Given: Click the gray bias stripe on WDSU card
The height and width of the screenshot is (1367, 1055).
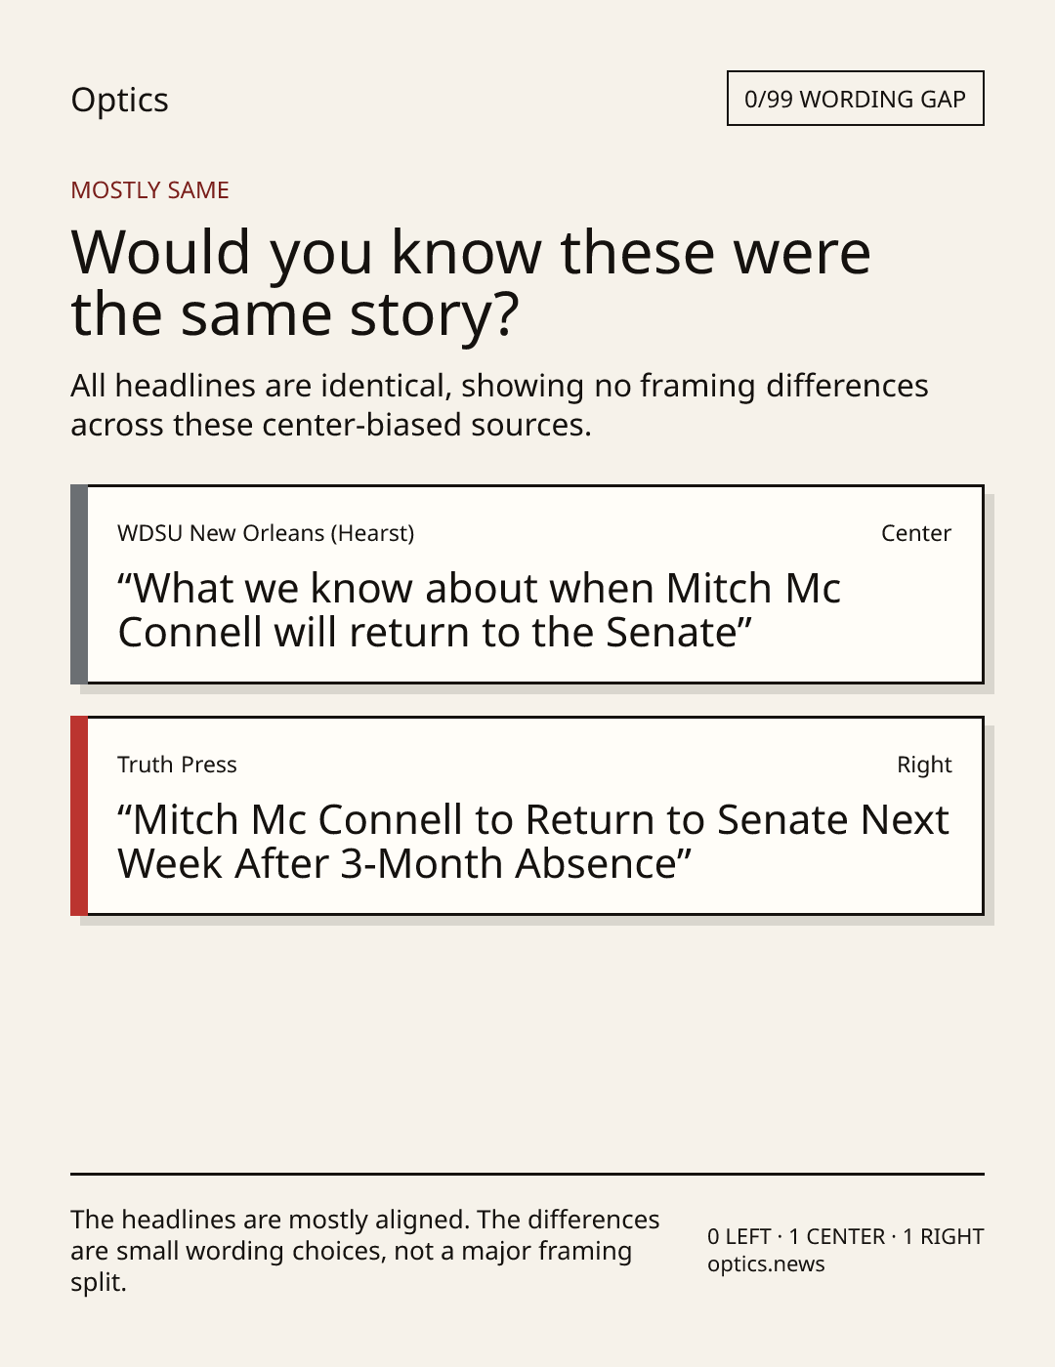Looking at the screenshot, I should point(79,584).
